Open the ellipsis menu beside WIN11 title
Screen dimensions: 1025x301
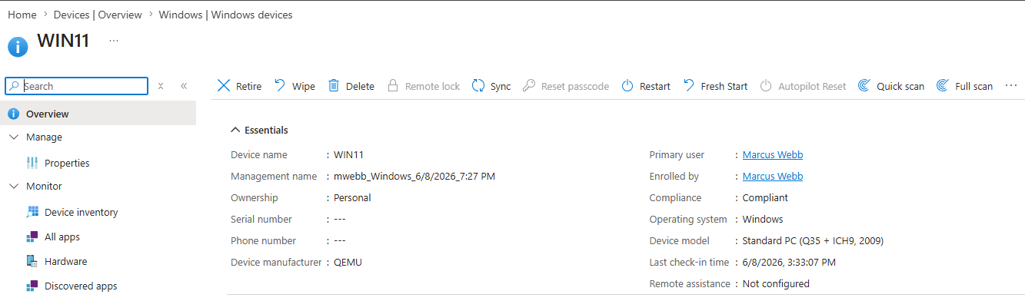click(114, 41)
